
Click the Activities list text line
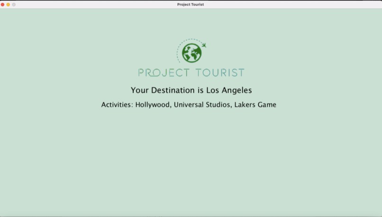coord(189,105)
